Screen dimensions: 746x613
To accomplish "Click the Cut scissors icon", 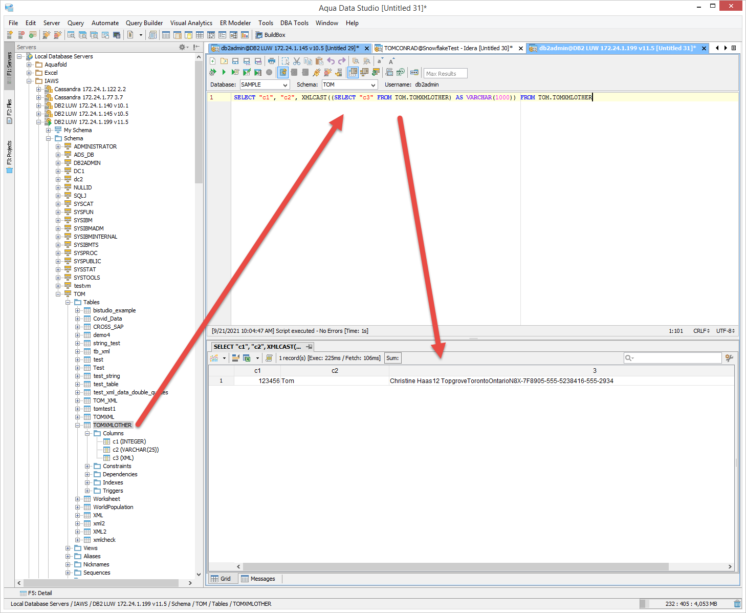I will coord(297,61).
